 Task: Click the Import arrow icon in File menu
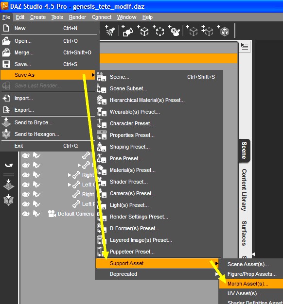tap(6, 98)
